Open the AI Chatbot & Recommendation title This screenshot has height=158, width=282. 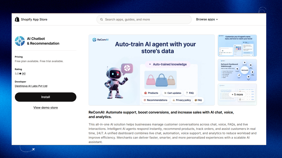[x=43, y=41]
